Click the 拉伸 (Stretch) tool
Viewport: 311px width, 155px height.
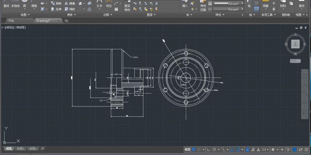click(x=56, y=9)
